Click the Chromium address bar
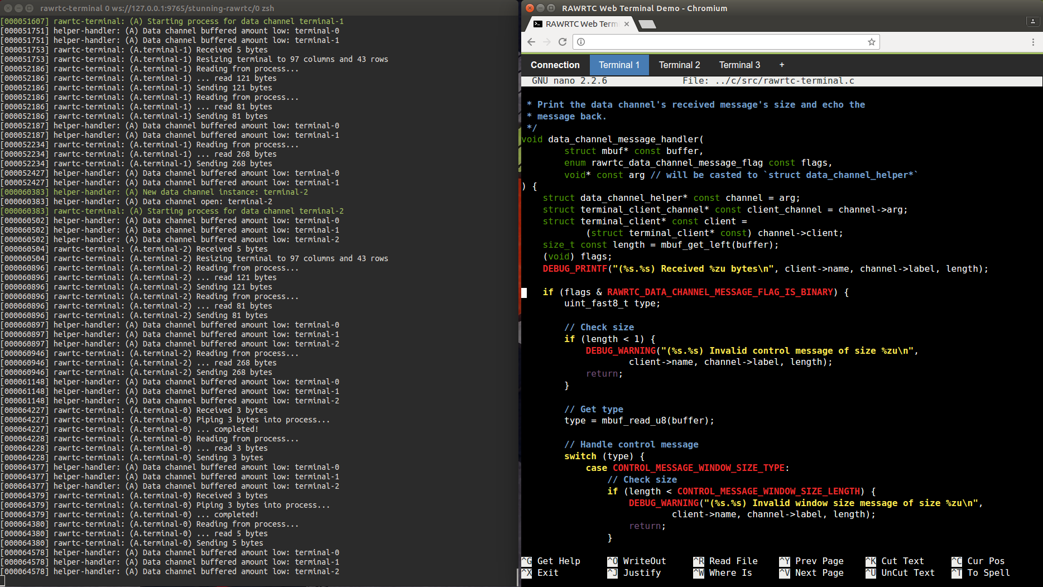Screen dimensions: 1043x587 [x=725, y=42]
